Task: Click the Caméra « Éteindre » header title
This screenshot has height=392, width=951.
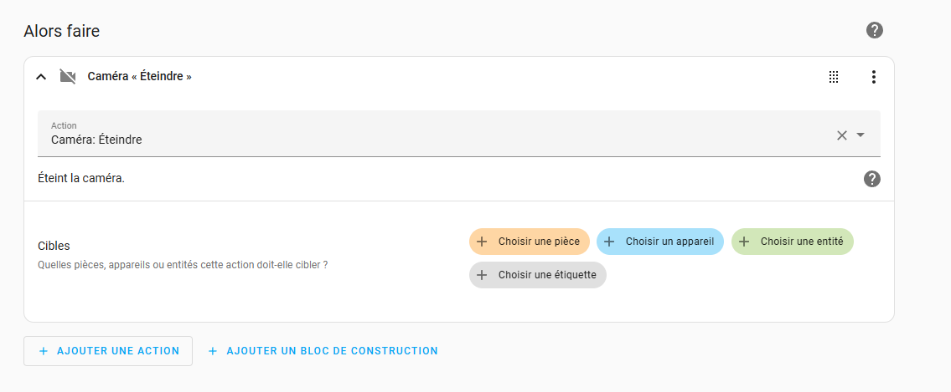Action: click(x=139, y=77)
